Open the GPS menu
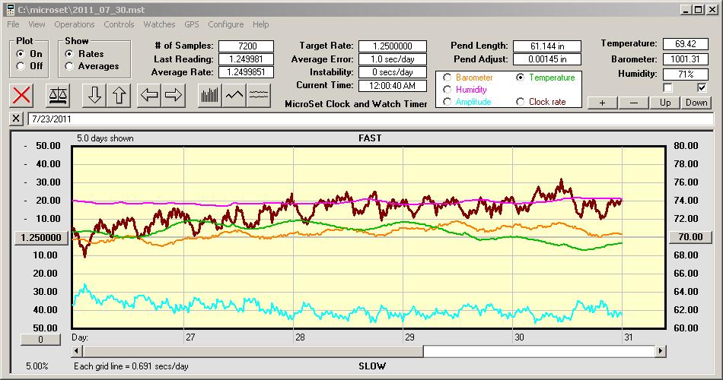 point(191,24)
